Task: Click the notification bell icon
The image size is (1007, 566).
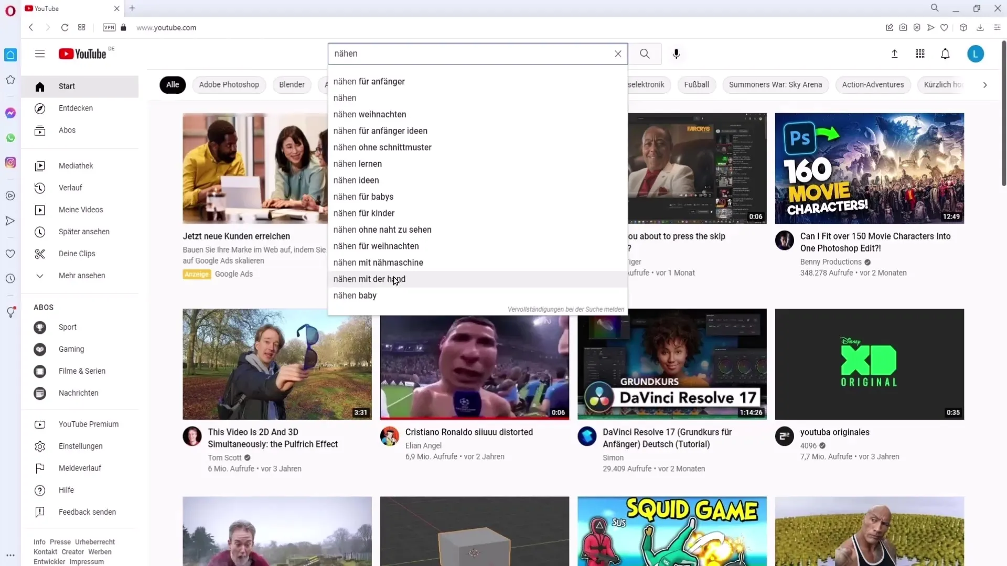Action: point(946,53)
